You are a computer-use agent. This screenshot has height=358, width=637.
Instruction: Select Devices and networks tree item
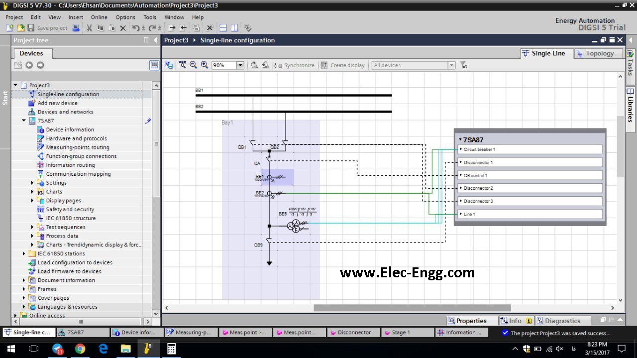coord(65,112)
